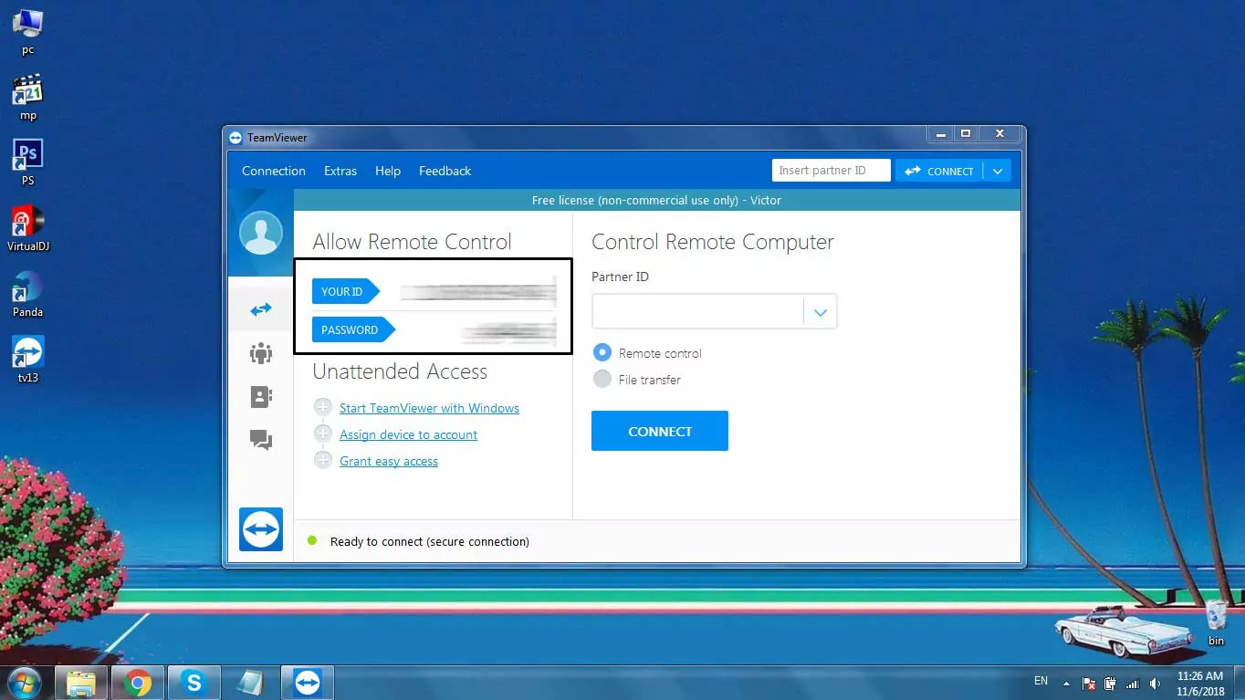Click the notepad-style taskbar icon
The height and width of the screenshot is (700, 1245).
tap(251, 683)
